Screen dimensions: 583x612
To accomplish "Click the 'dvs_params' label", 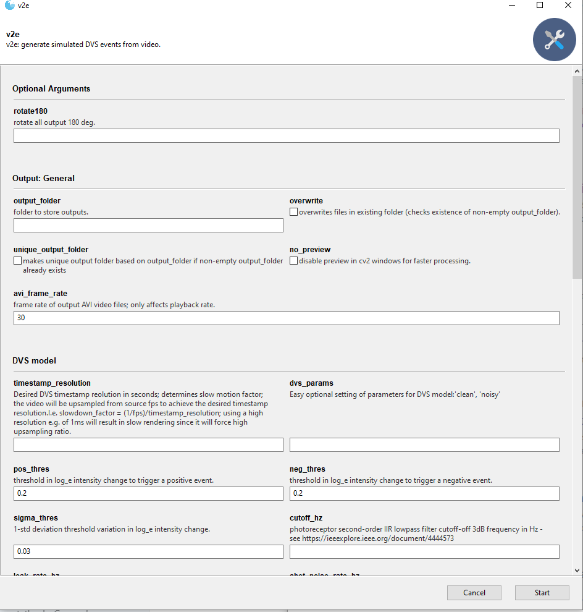I will click(x=311, y=383).
